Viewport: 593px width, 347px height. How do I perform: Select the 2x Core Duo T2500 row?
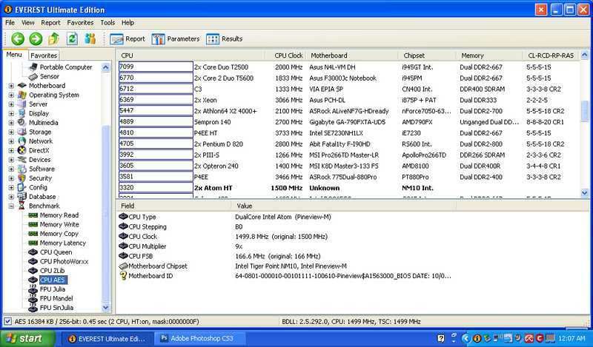click(348, 67)
